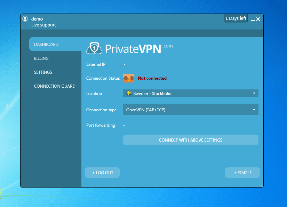Open the Connection Guard tab
Viewport: 287px width, 207px height.
pyautogui.click(x=55, y=86)
